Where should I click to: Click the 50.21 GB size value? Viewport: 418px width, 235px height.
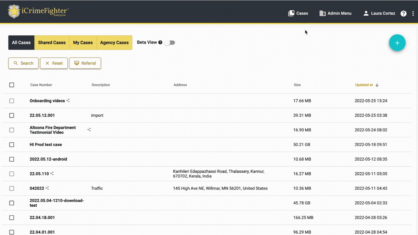click(x=302, y=144)
